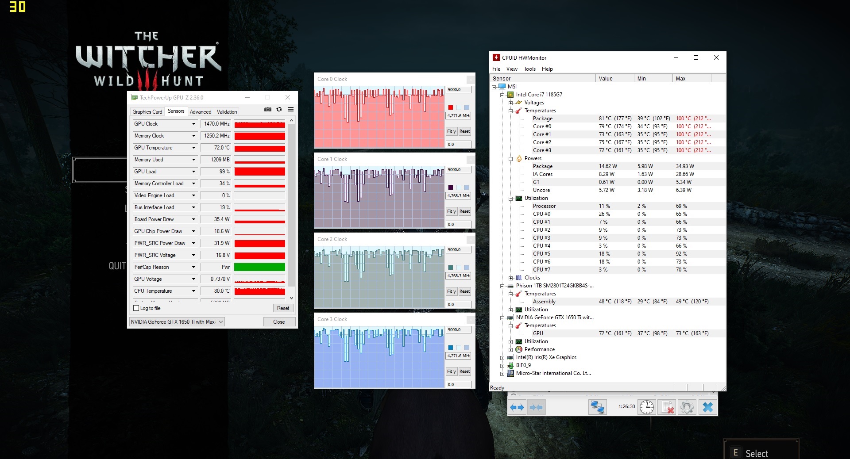Screen dimensions: 850x459
Task: Click Reset in the Core 1 Clock panel
Action: (x=464, y=211)
